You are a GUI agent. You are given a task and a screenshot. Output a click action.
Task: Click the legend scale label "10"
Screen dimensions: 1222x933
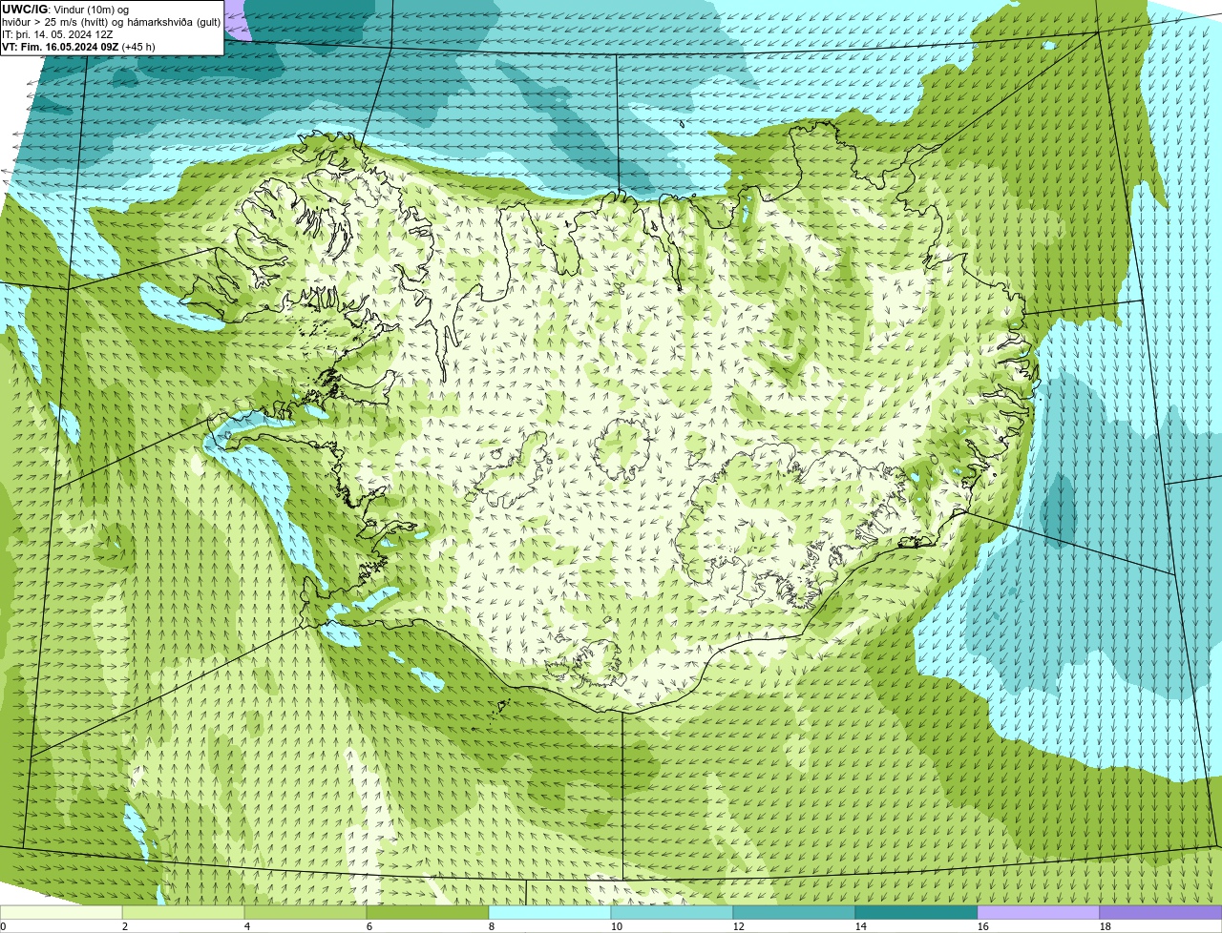[x=617, y=926]
